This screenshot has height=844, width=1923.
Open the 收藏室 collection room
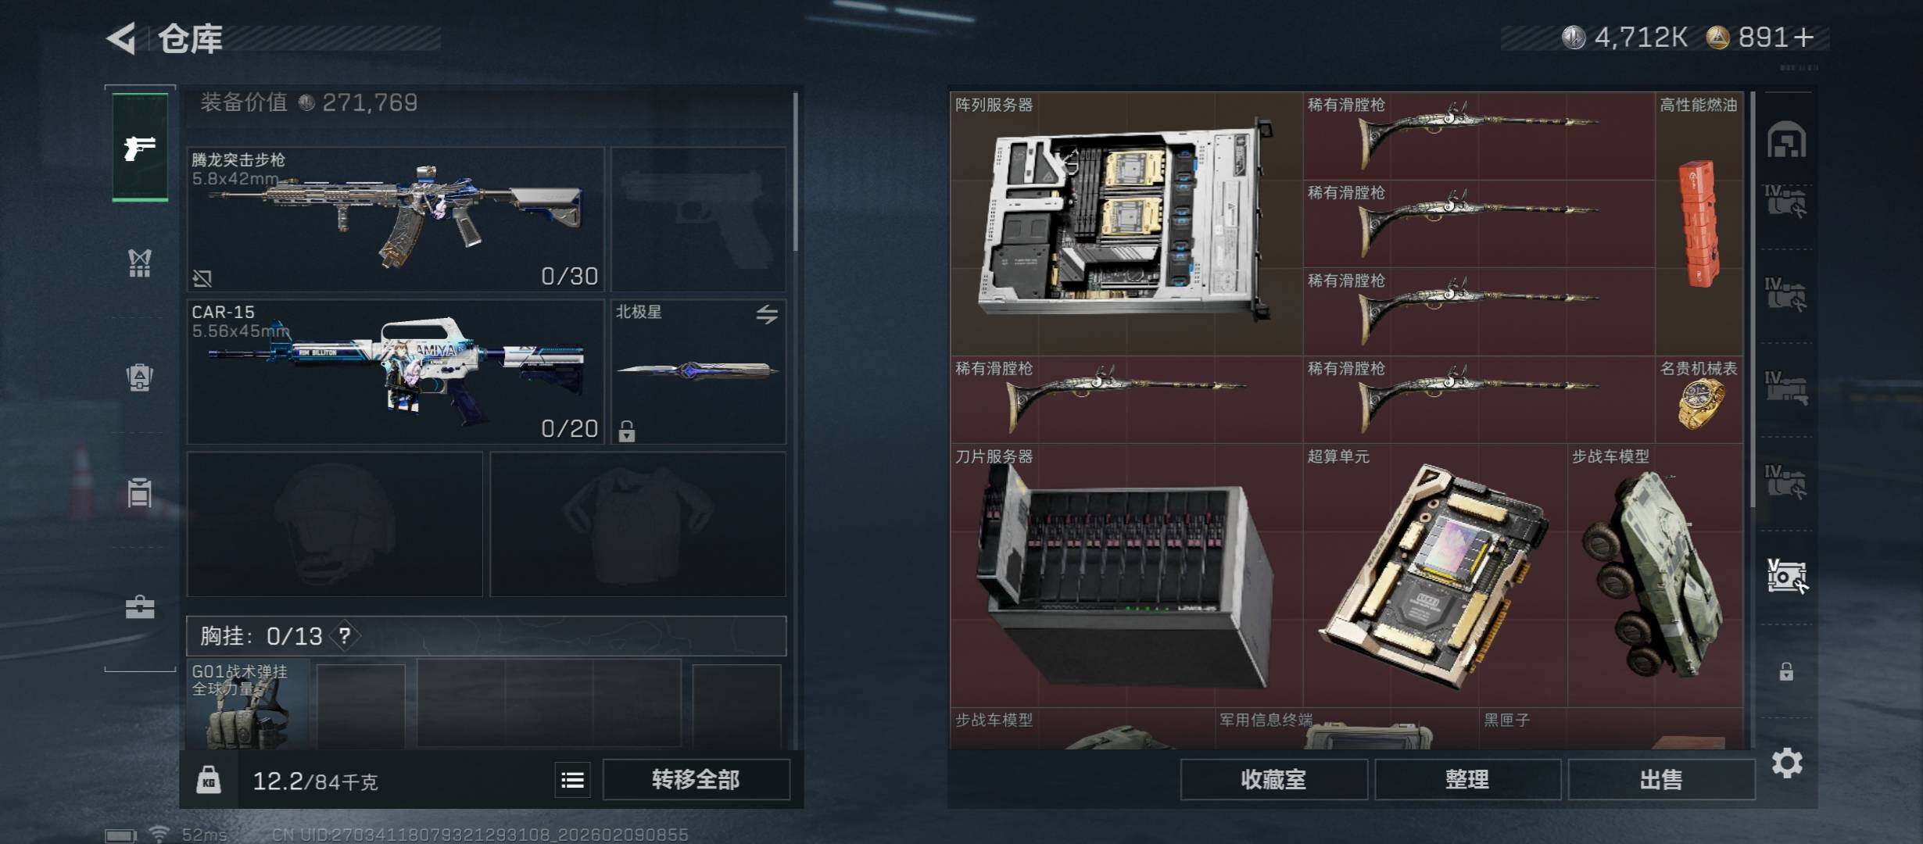point(1273,780)
